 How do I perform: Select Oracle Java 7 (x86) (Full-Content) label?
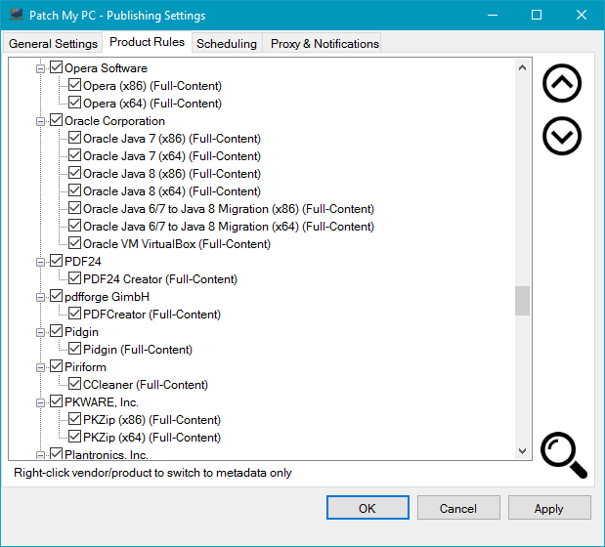coord(172,139)
